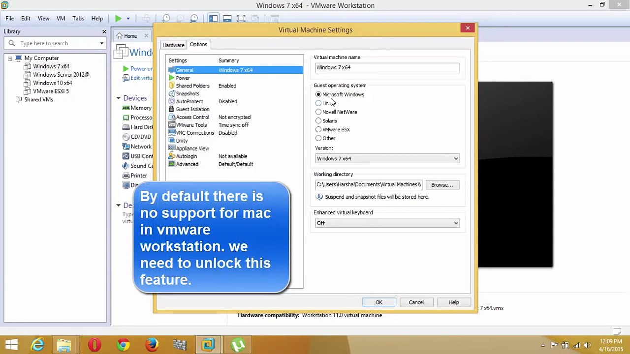
Task: Open Firefox from taskbar
Action: 152,345
